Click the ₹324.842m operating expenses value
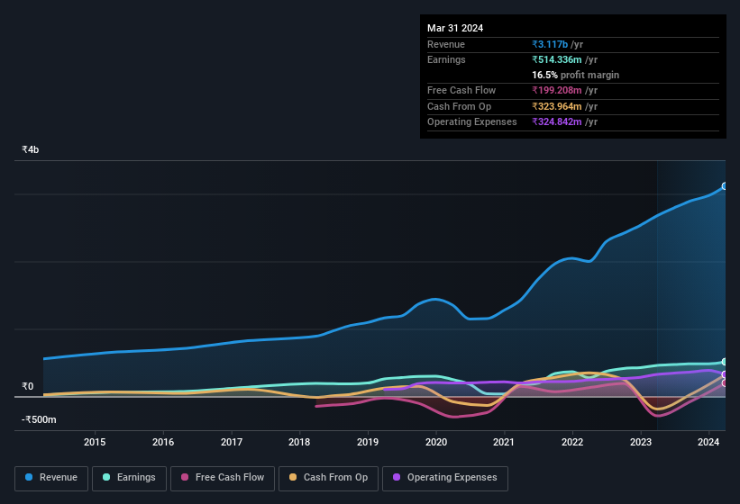Viewport: 740px width, 504px height. [557, 122]
